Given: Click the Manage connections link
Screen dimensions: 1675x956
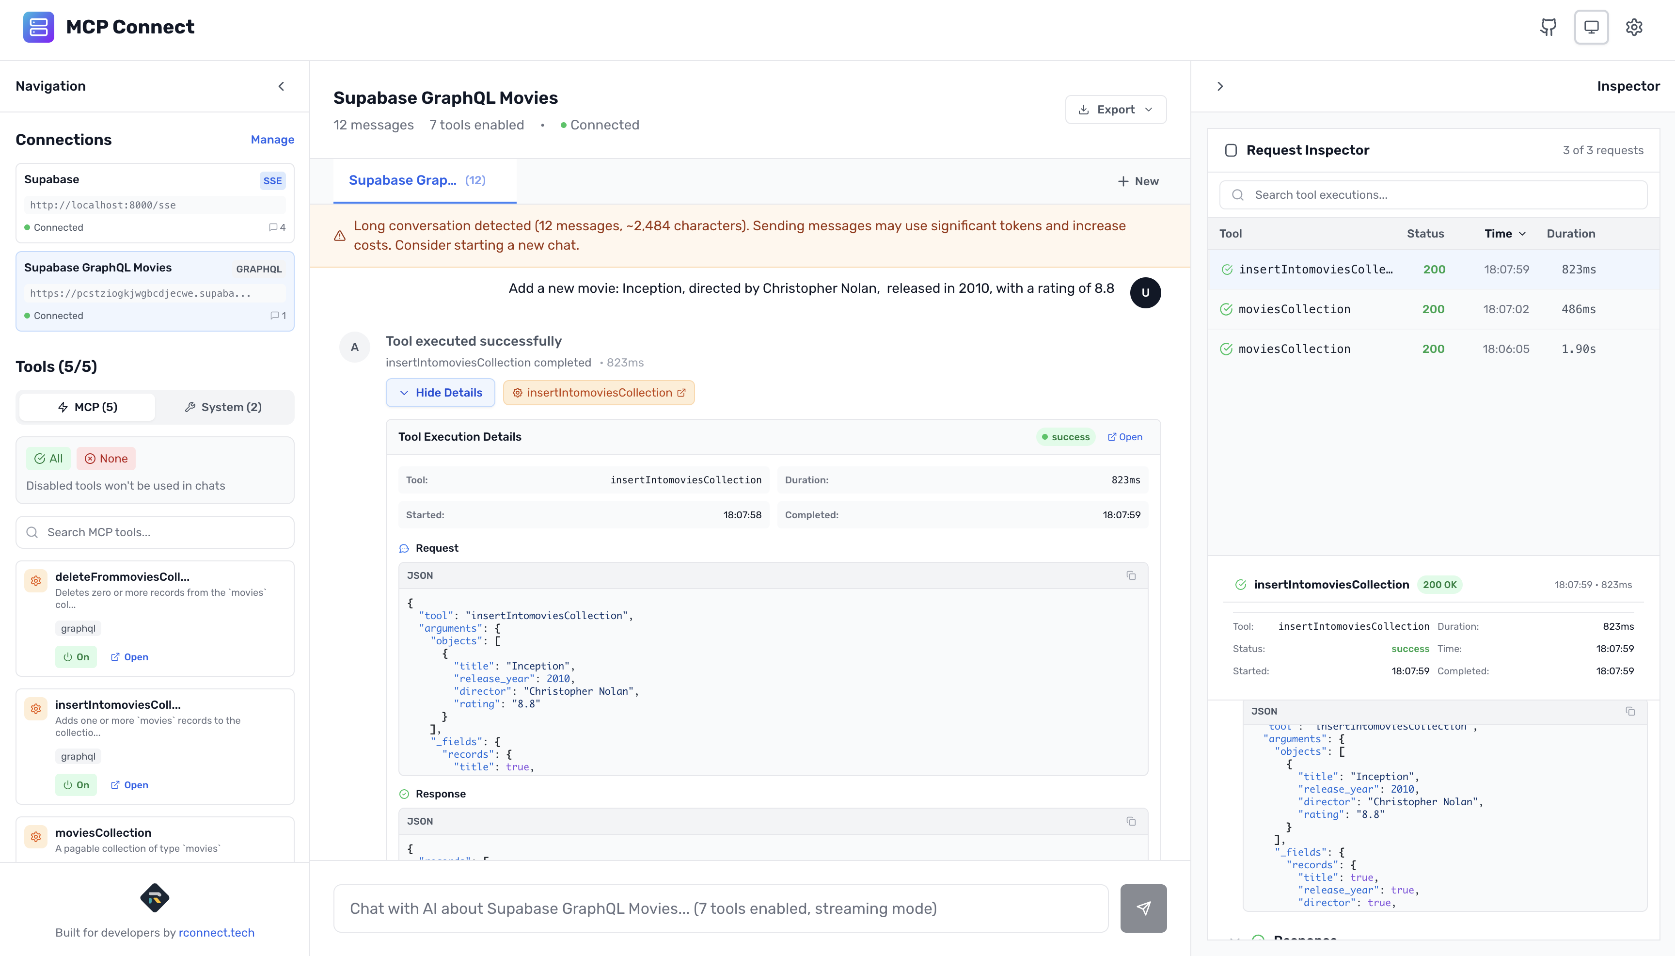Looking at the screenshot, I should 272,139.
